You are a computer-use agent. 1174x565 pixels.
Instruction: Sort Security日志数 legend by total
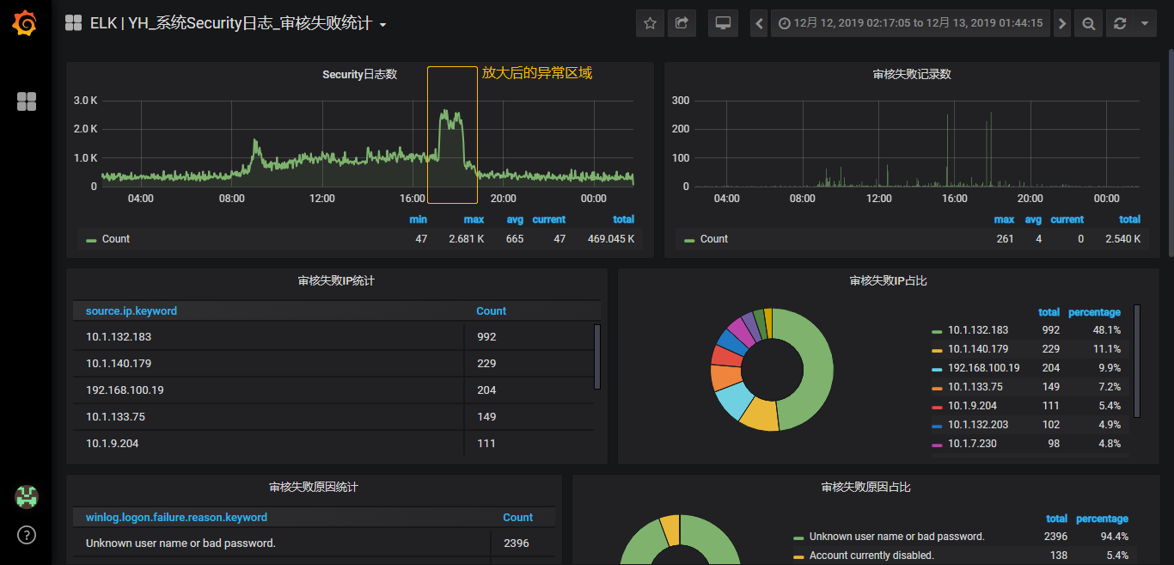(623, 219)
